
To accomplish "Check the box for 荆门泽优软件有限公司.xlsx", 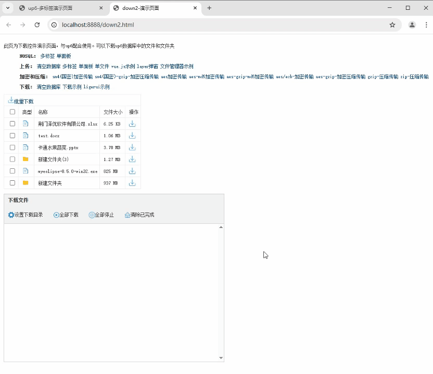I will [12, 124].
